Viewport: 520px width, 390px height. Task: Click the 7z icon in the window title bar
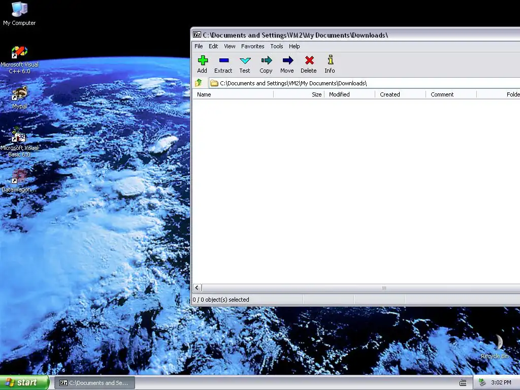pos(197,35)
